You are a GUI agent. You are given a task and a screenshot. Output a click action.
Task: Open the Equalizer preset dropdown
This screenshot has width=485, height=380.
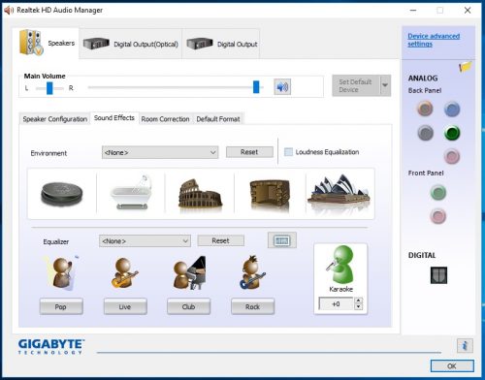coord(145,241)
